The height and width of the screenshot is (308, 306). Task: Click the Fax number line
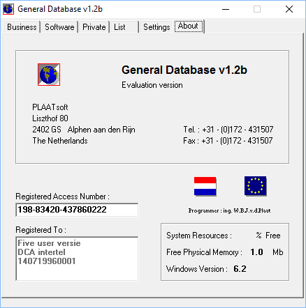[228, 141]
